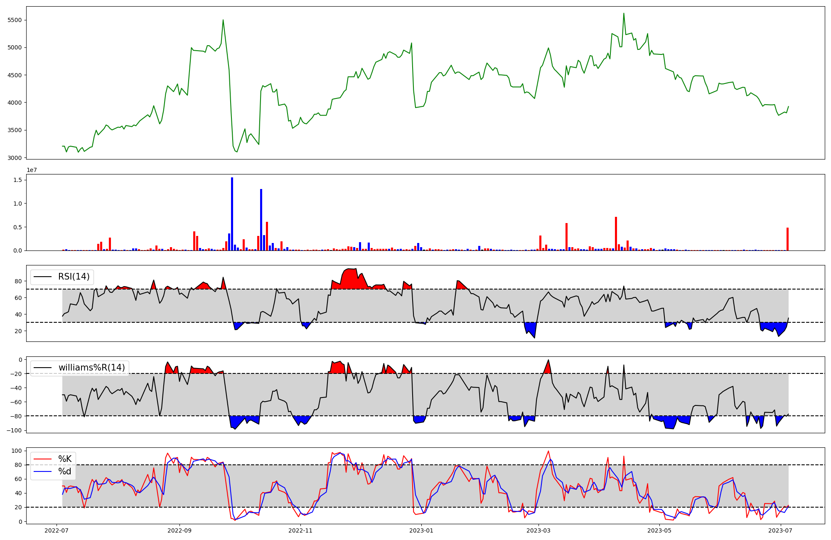Click the williams%R(14) legend label

pyautogui.click(x=91, y=368)
